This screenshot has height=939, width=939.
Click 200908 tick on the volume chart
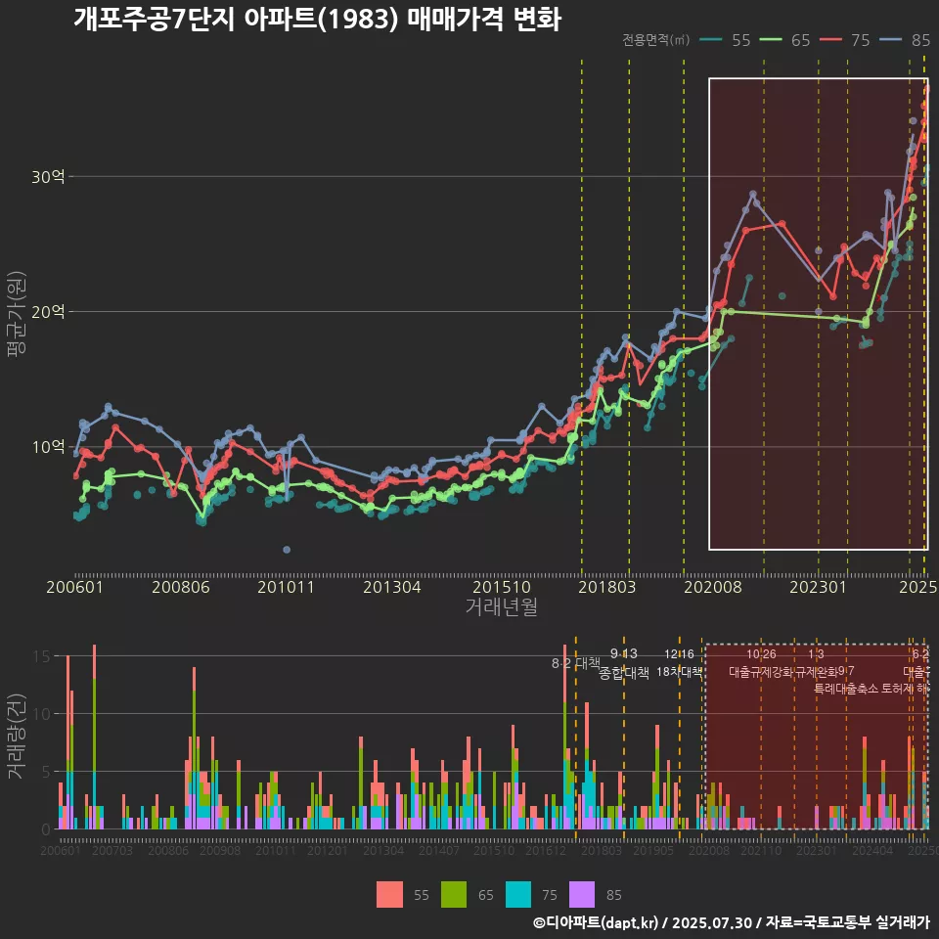(220, 851)
